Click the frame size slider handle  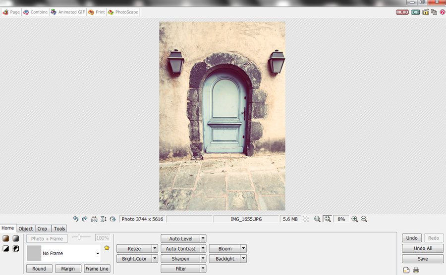pyautogui.click(x=79, y=237)
